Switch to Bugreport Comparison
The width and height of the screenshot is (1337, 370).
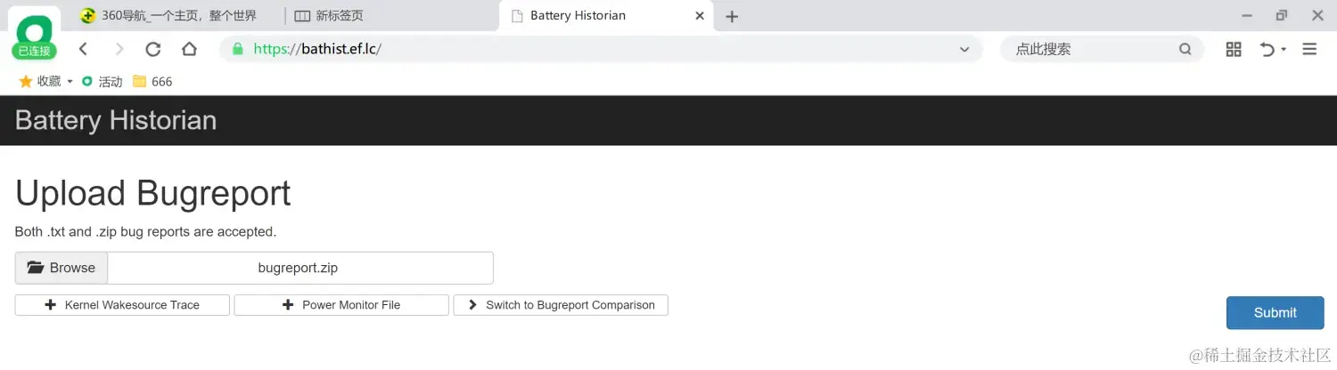point(561,305)
